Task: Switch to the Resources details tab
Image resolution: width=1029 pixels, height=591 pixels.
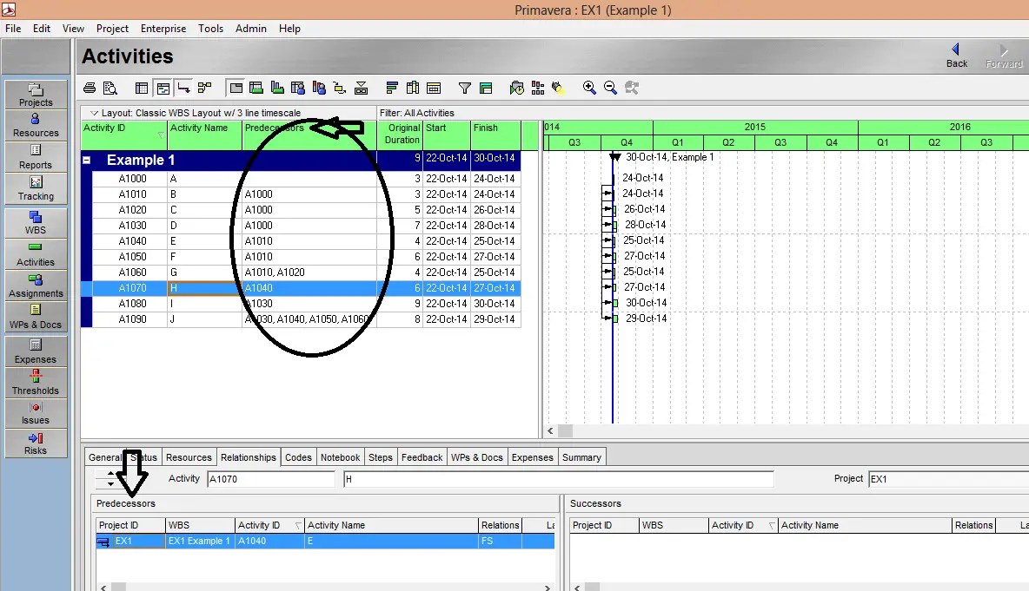Action: point(189,457)
